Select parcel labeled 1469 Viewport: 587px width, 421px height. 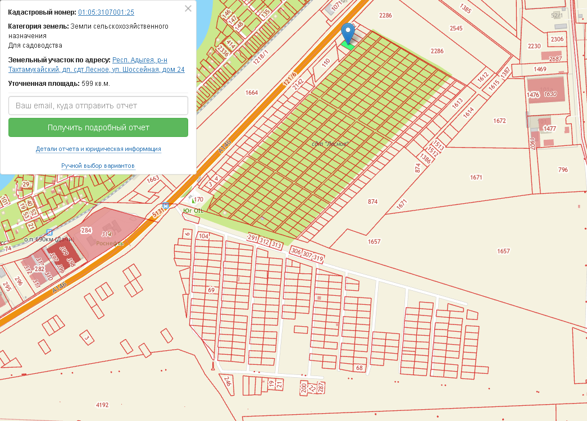540,69
